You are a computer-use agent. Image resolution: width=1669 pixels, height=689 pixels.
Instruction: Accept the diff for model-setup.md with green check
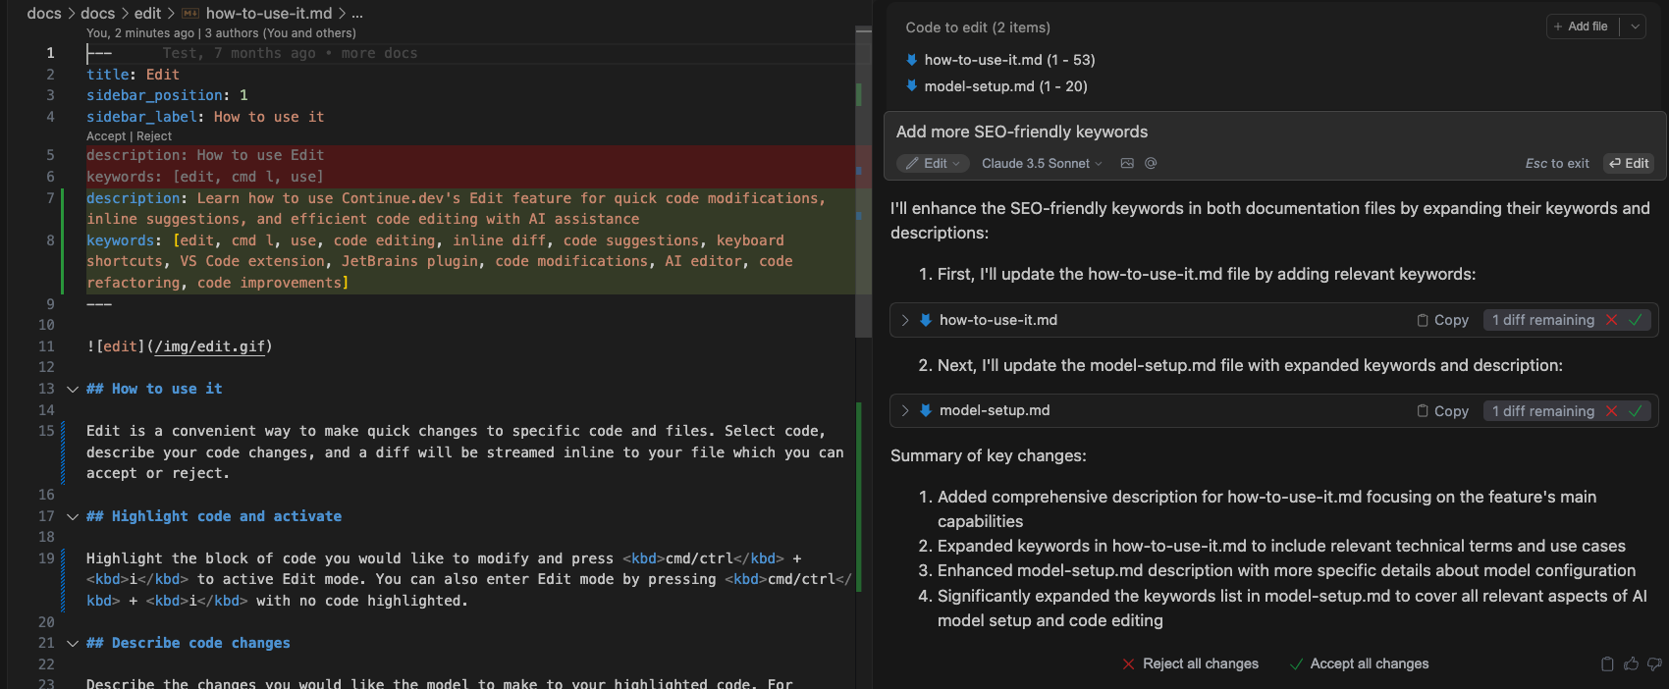tap(1636, 411)
